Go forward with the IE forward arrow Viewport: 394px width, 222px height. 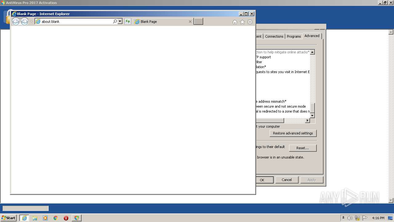click(24, 21)
